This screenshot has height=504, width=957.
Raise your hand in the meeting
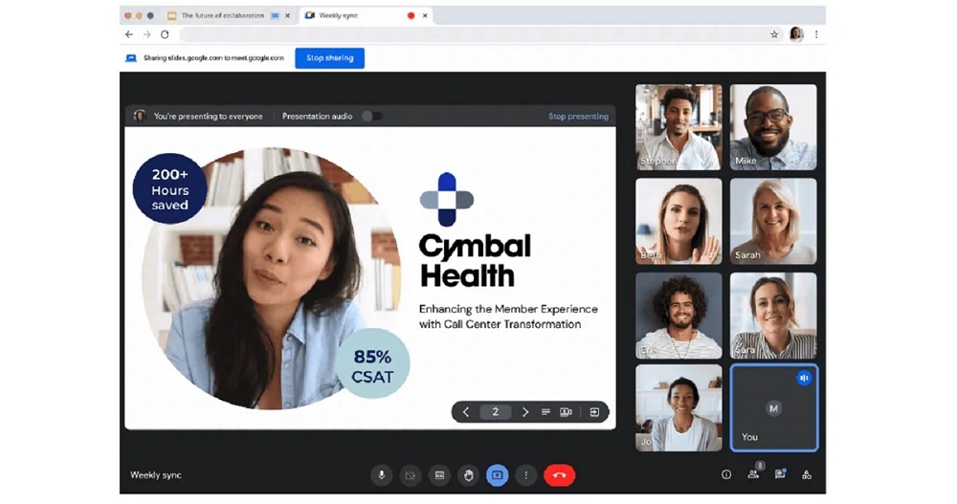pos(468,474)
